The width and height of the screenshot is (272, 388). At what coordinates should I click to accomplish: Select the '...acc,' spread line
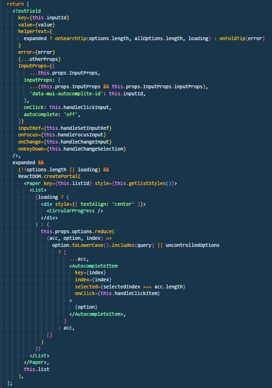coord(79,259)
